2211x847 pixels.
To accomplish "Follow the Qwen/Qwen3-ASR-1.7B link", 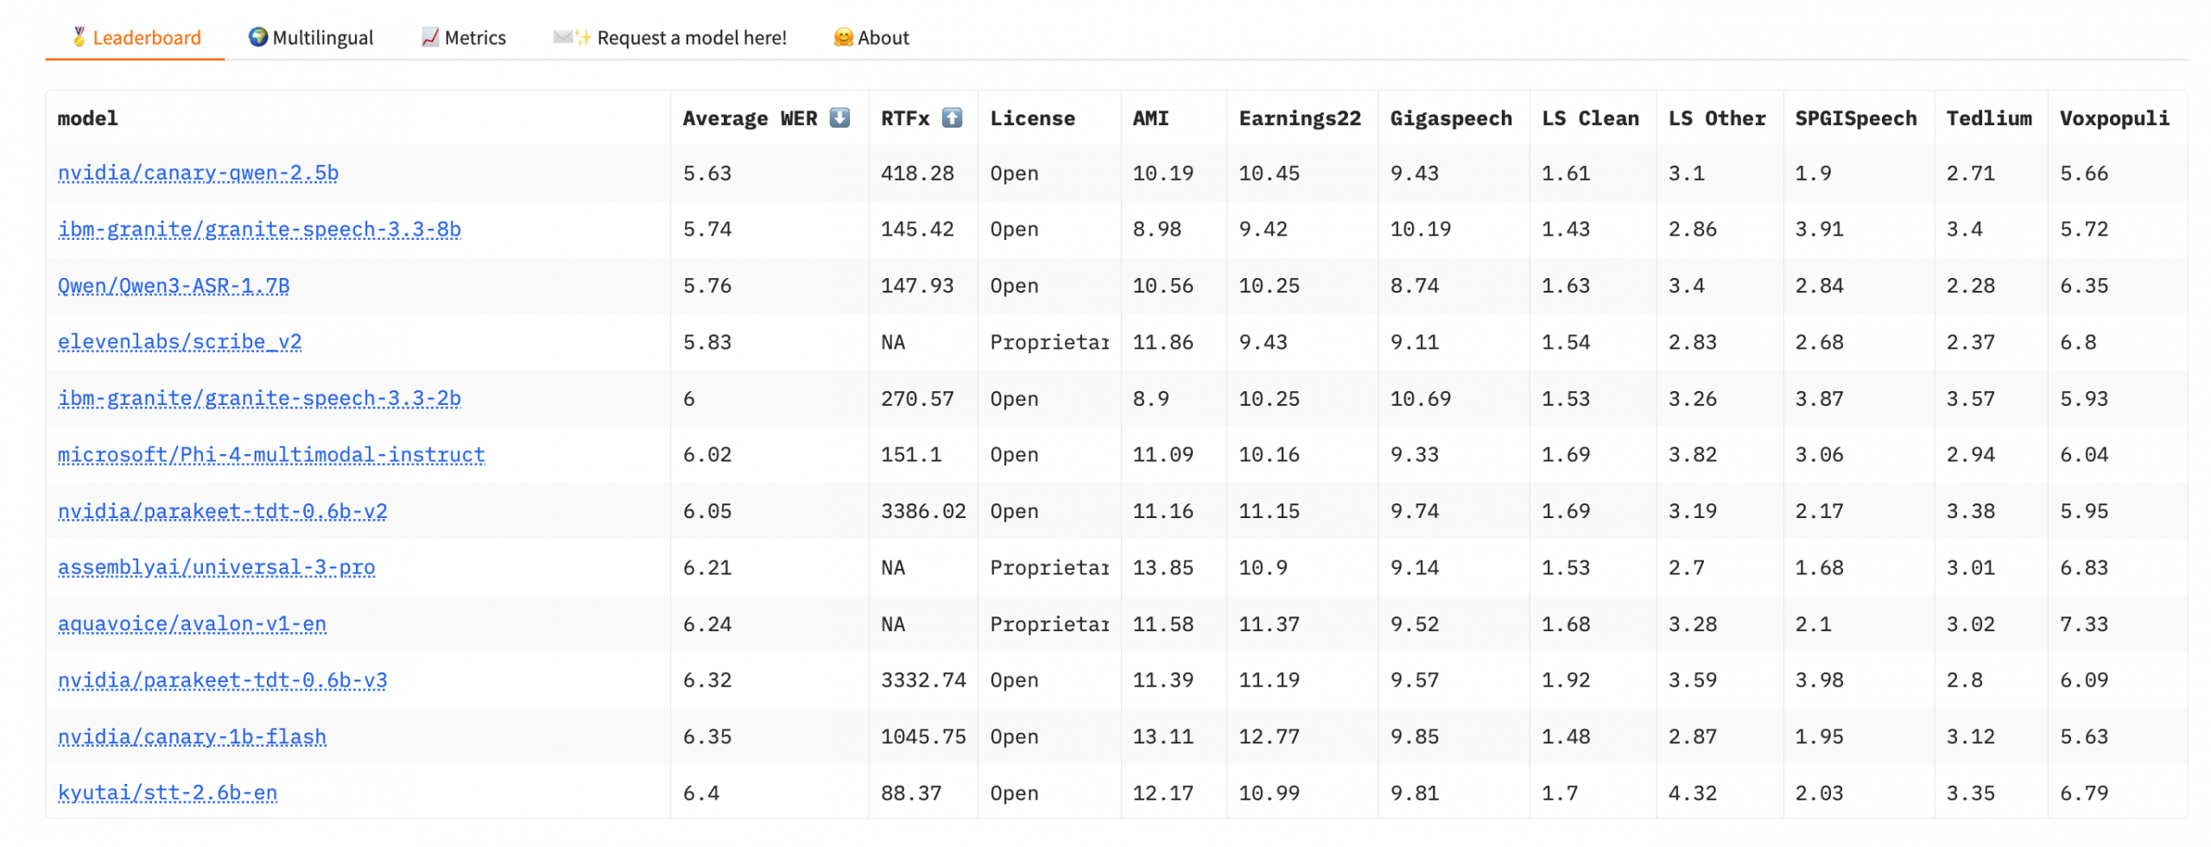I will click(x=174, y=285).
